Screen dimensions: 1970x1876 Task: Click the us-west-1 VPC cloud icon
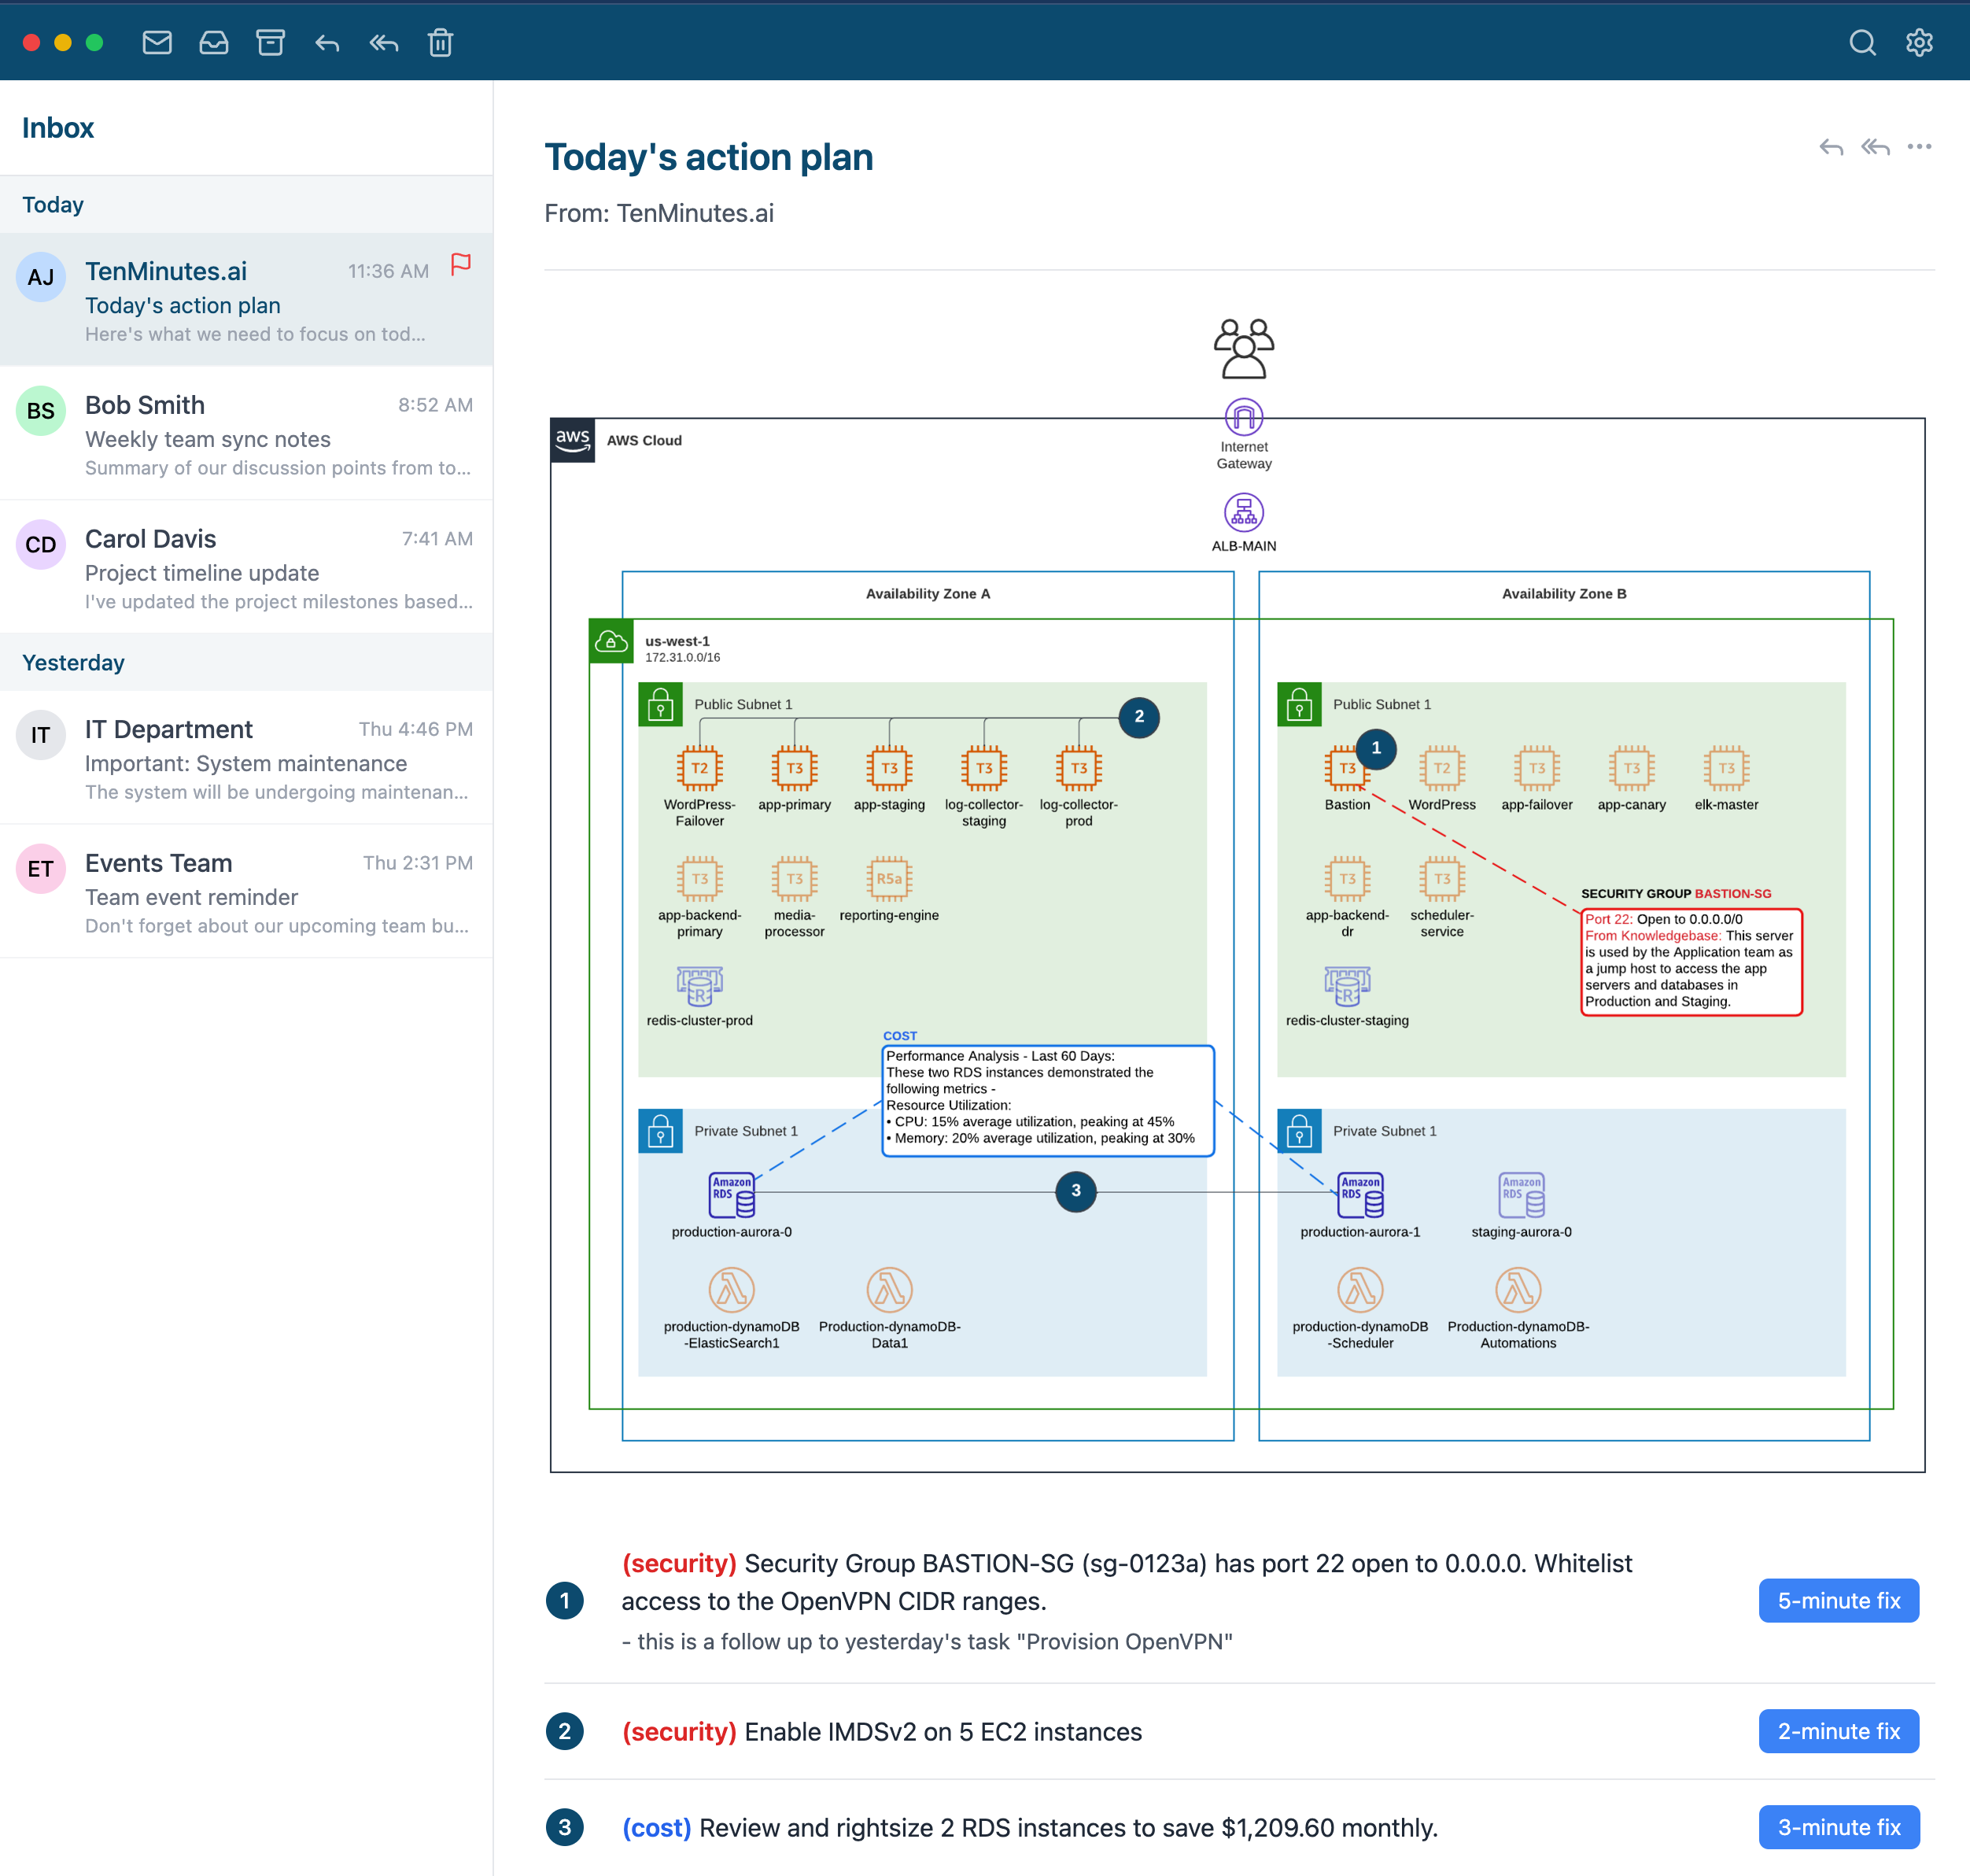click(611, 641)
